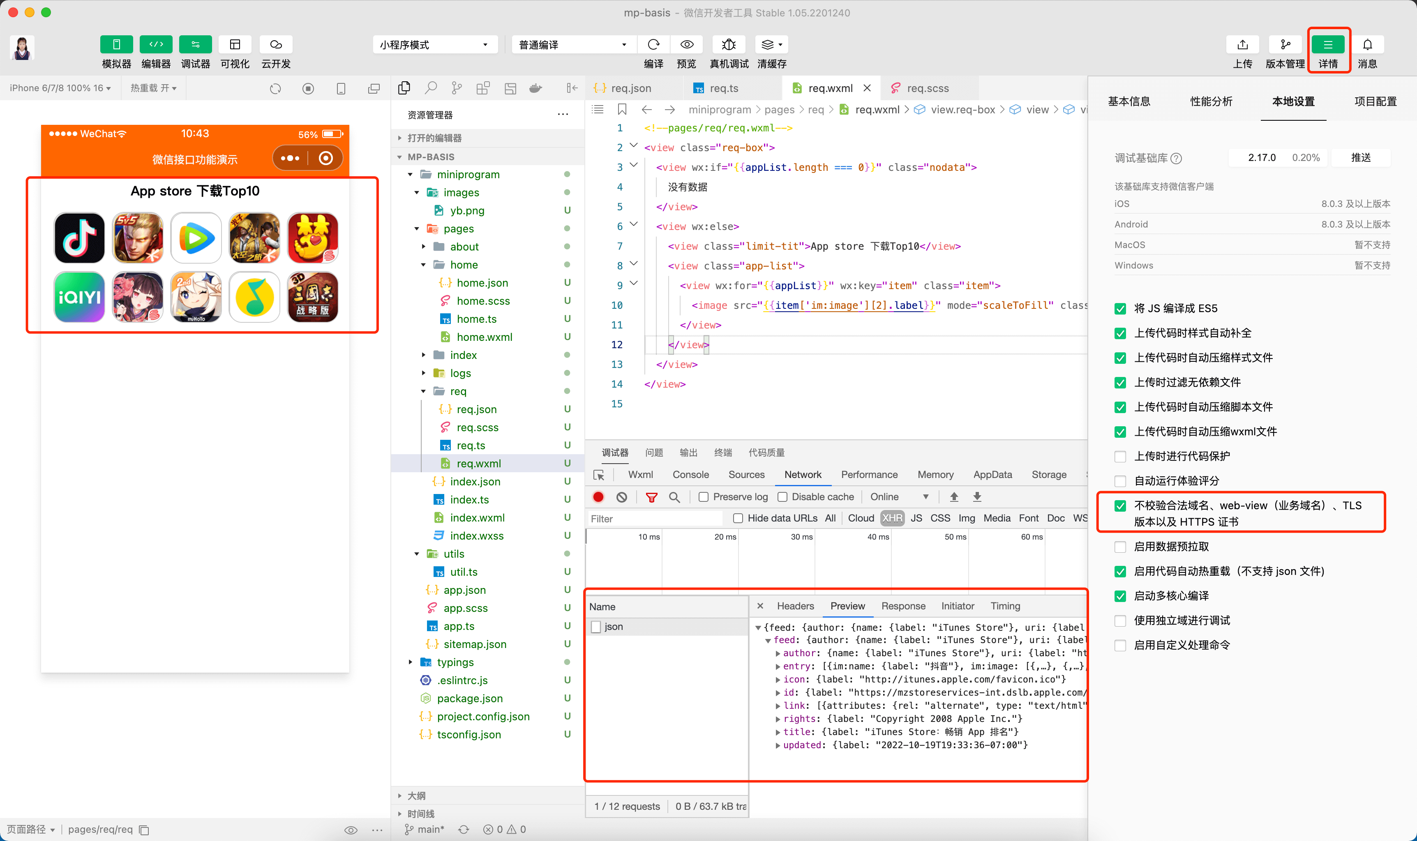Viewport: 1417px width, 841px height.
Task: Open the explorer files icon in sidebar
Action: [x=404, y=88]
